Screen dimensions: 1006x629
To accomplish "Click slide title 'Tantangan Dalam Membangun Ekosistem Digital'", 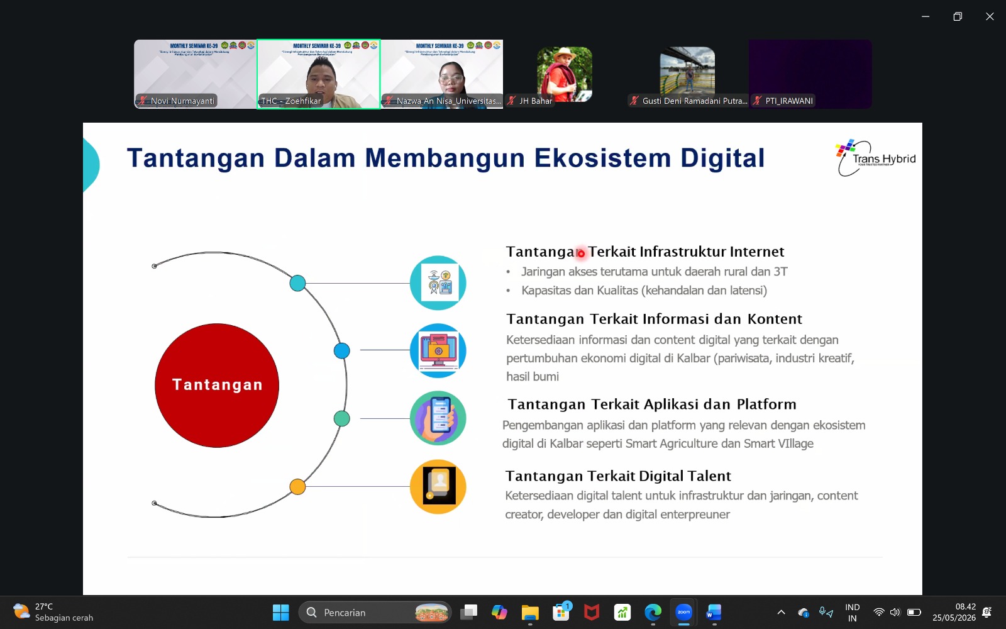I will tap(446, 158).
